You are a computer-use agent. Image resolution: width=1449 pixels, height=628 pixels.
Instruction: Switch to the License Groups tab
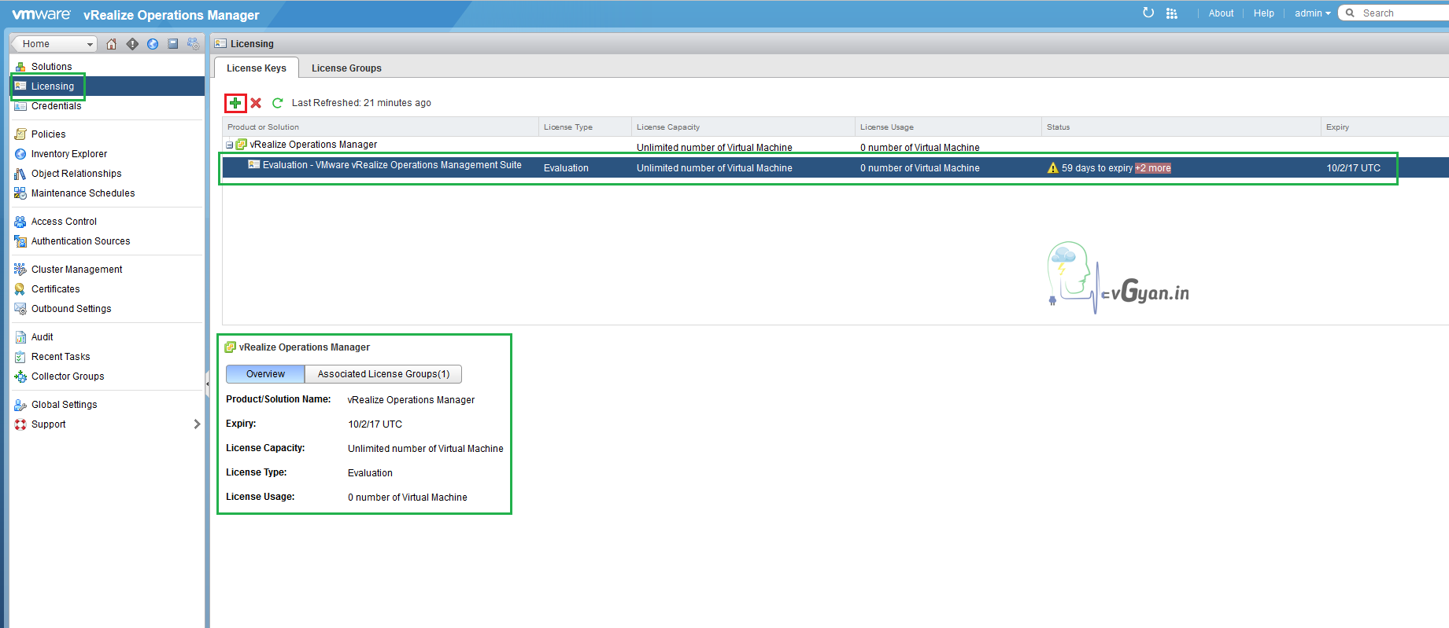[346, 68]
